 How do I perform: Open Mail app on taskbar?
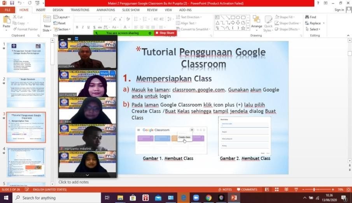[158, 198]
